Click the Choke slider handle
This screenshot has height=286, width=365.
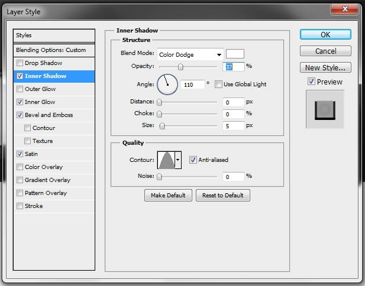[x=159, y=114]
